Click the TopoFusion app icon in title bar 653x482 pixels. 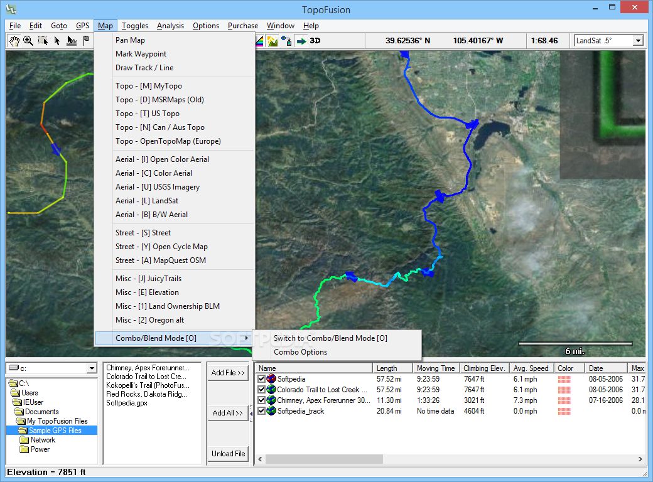click(11, 9)
